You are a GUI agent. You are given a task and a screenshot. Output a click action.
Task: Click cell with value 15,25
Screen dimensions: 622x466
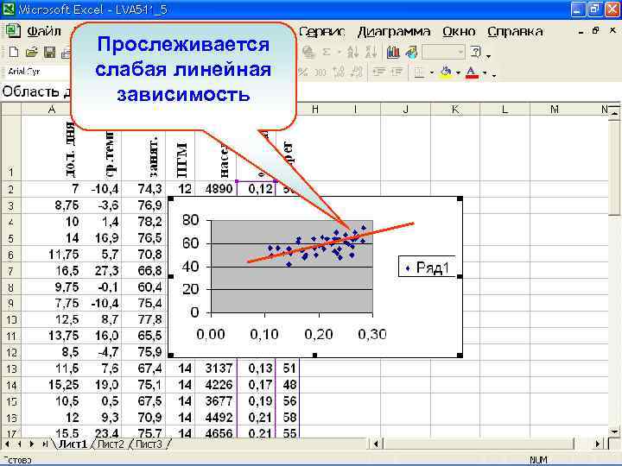click(x=51, y=385)
